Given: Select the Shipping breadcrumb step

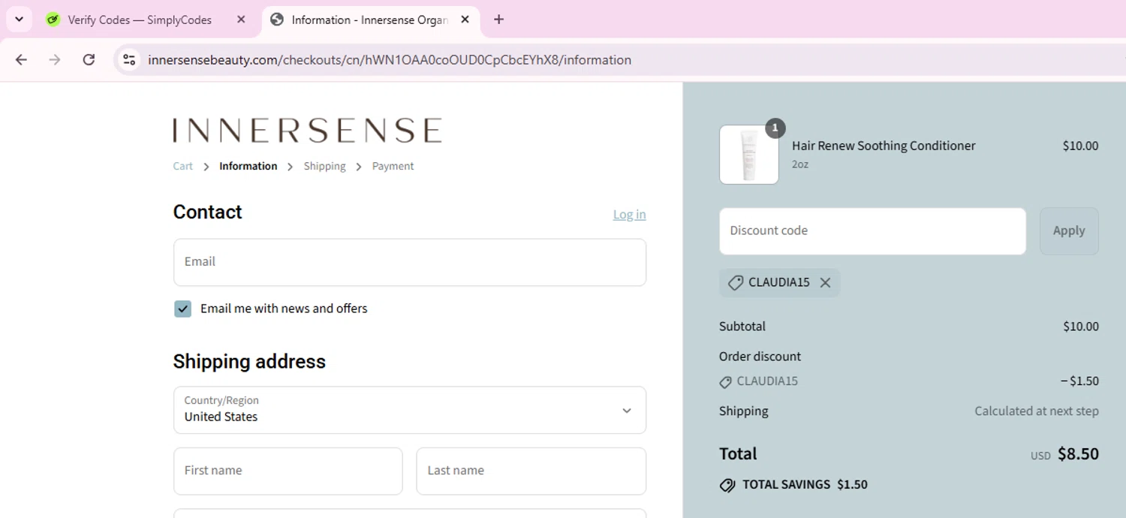Looking at the screenshot, I should [x=325, y=167].
